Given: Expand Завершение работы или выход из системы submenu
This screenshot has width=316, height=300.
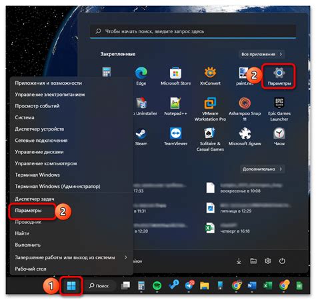Looking at the screenshot, I should click(x=71, y=257).
